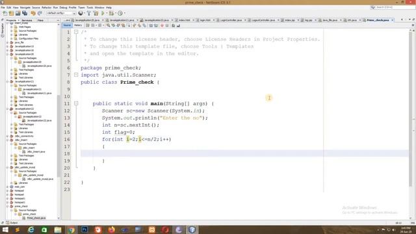The image size is (416, 234).
Task: Open the Run Project dropdown arrow
Action: pyautogui.click(x=107, y=13)
